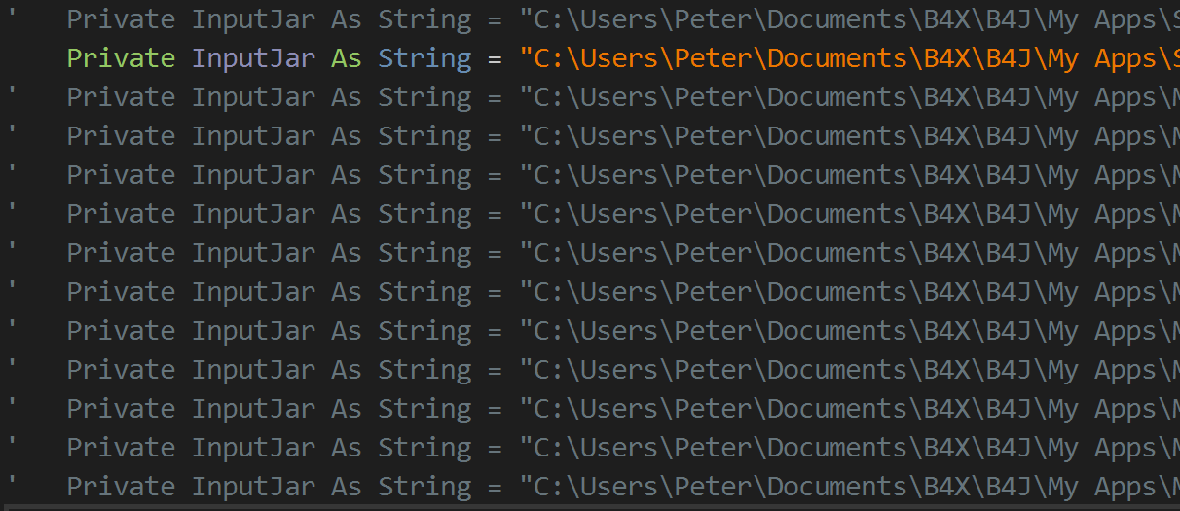This screenshot has width=1180, height=511.
Task: Click String on the topmost commented line
Action: 424,19
